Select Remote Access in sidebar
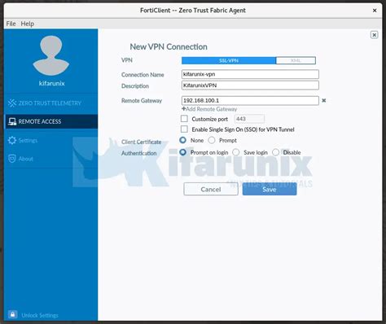The width and height of the screenshot is (386, 324). pyautogui.click(x=51, y=121)
